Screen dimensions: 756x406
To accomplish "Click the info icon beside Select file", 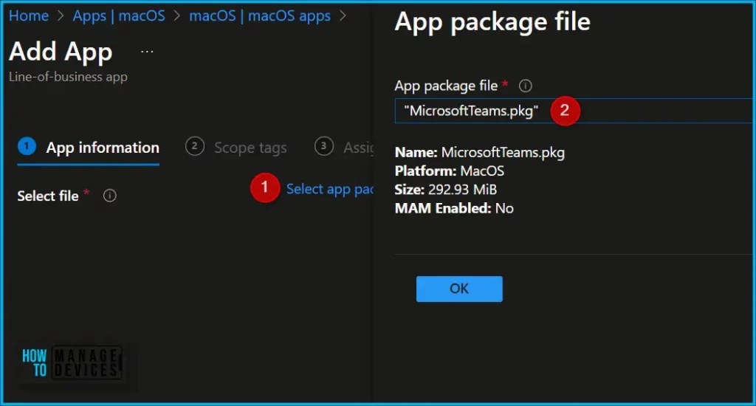I will (110, 196).
